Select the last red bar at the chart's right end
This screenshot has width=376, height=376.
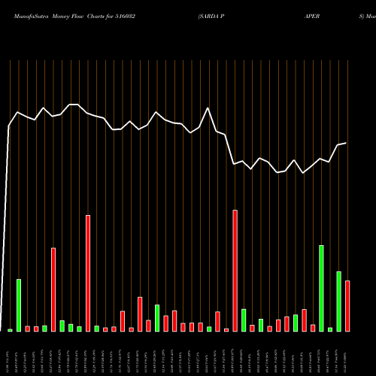pyautogui.click(x=347, y=306)
